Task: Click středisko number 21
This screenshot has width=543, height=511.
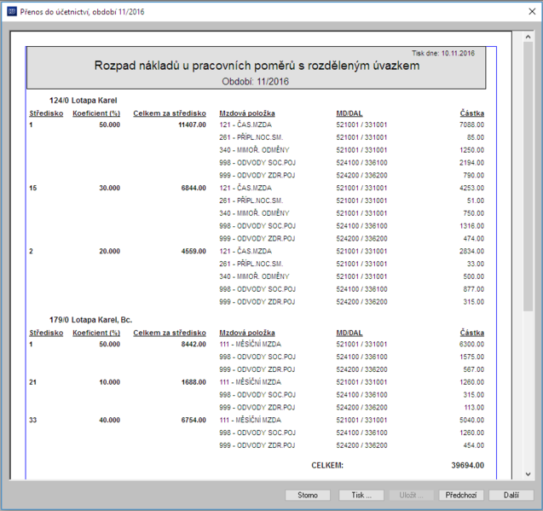Action: coord(33,382)
